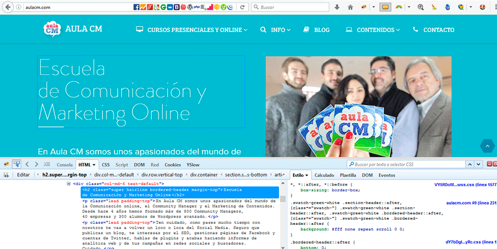The height and width of the screenshot is (249, 497).
Task: Click 'background: #fff none repeat scroll' rule
Action: point(353,229)
